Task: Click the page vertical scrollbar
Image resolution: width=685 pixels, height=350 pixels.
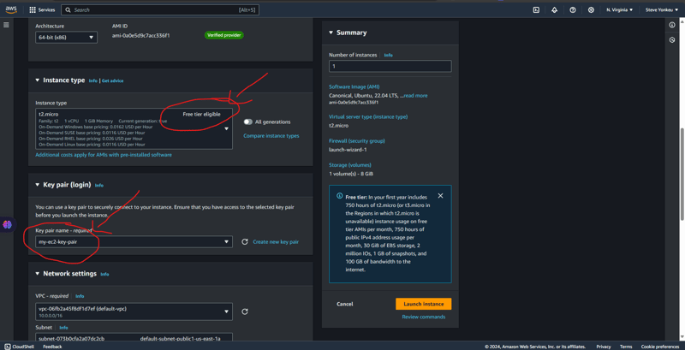Action: 682,175
